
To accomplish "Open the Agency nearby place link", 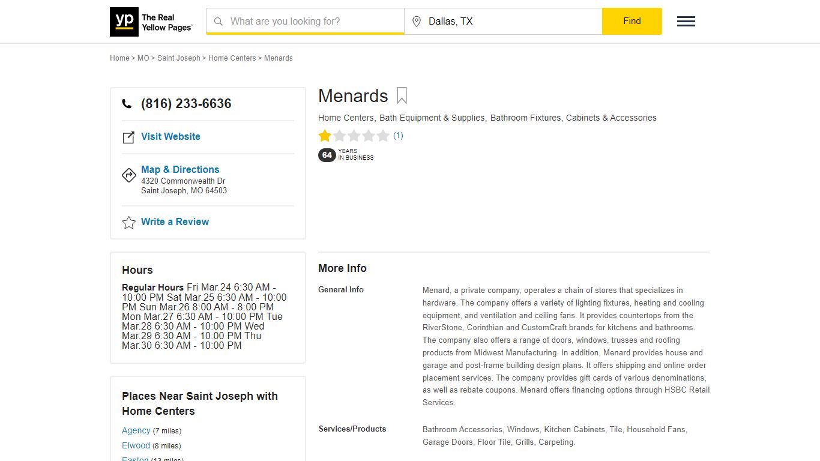I will pyautogui.click(x=136, y=430).
